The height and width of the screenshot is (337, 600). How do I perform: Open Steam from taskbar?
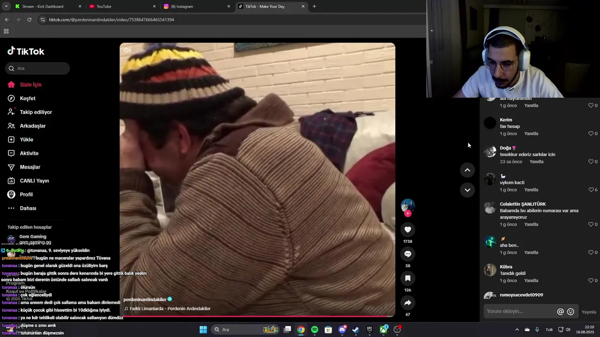tap(356, 330)
